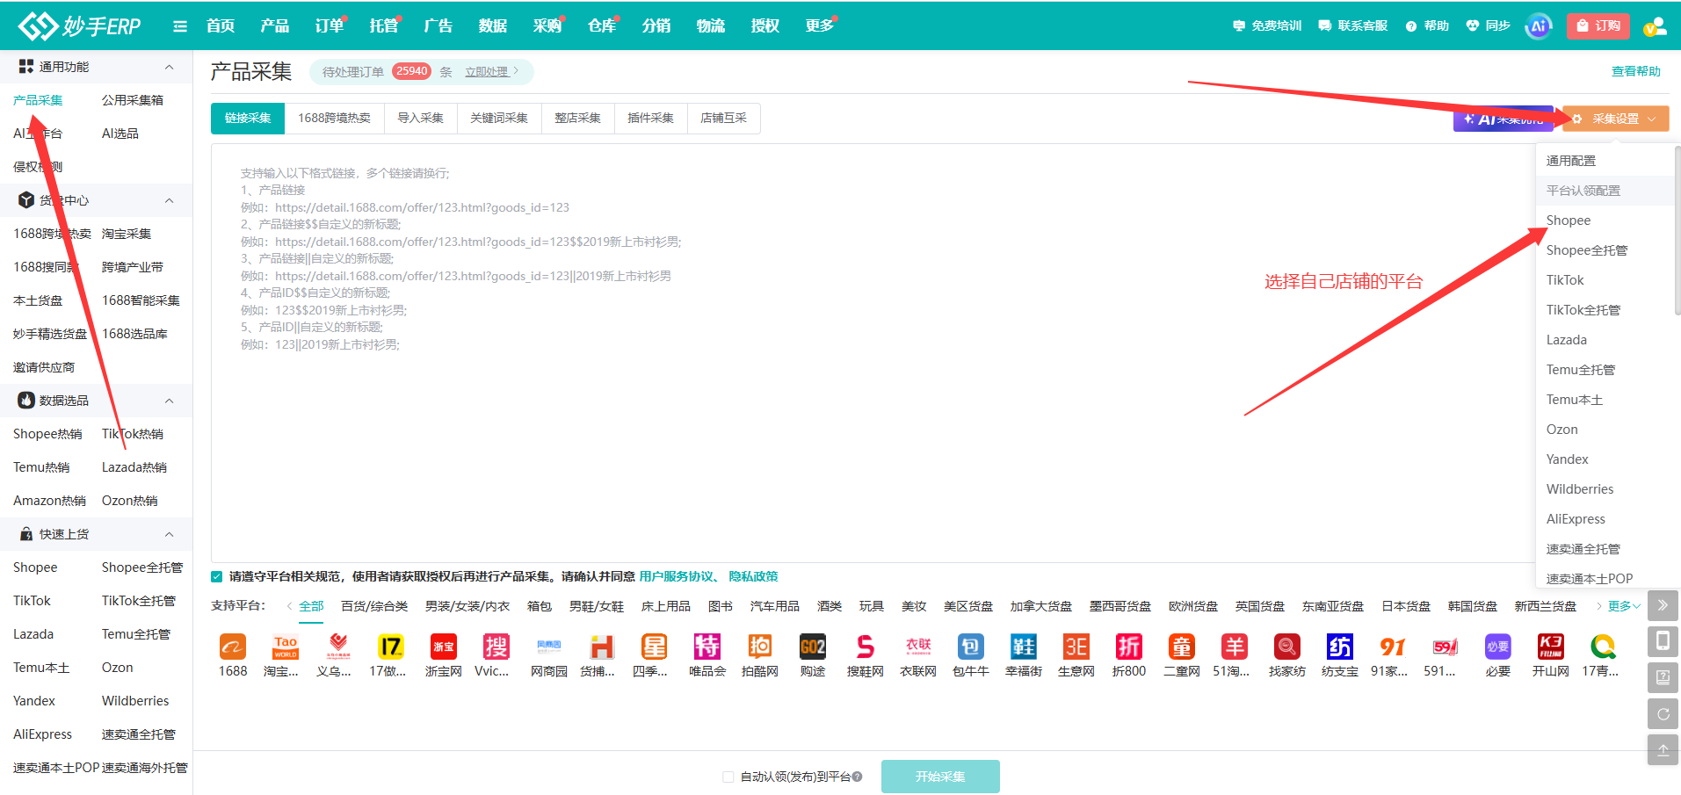
Task: Click the hamburger menu icon beside logo
Action: (x=180, y=26)
